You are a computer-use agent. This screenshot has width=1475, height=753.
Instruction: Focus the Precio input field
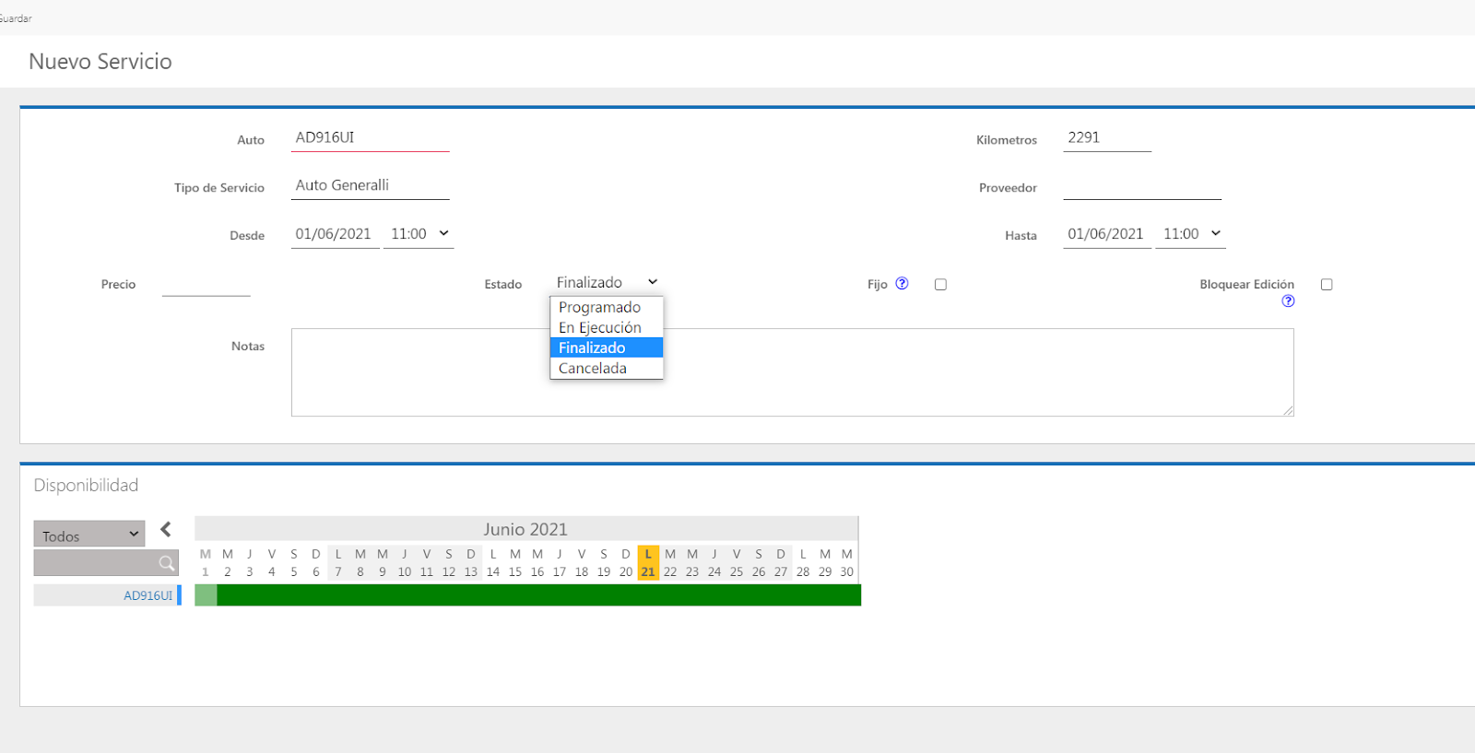[206, 285]
